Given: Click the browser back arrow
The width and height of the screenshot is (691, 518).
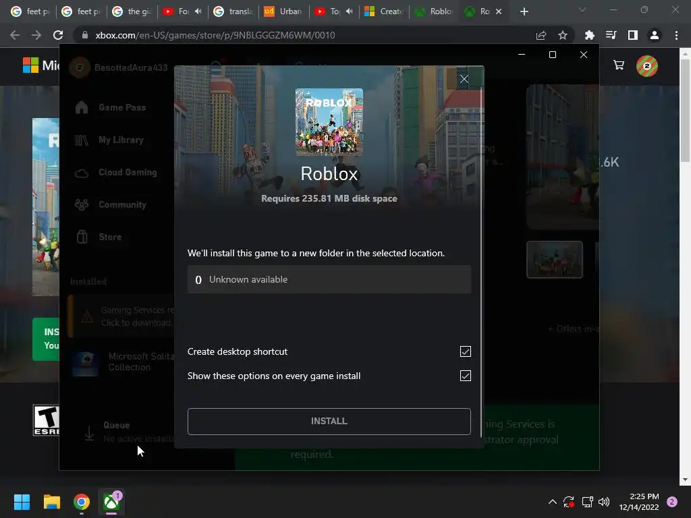Looking at the screenshot, I should [15, 35].
